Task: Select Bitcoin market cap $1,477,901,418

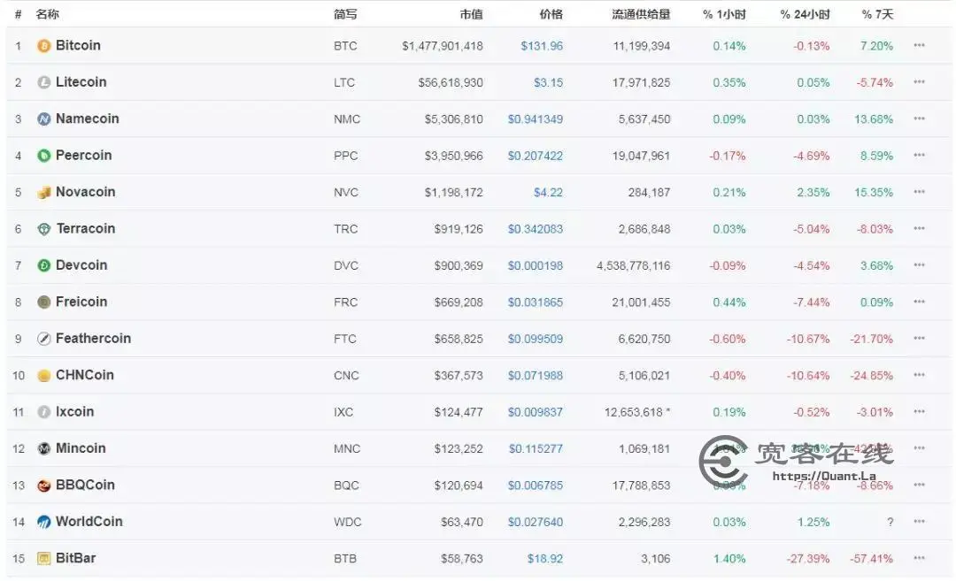Action: point(442,46)
